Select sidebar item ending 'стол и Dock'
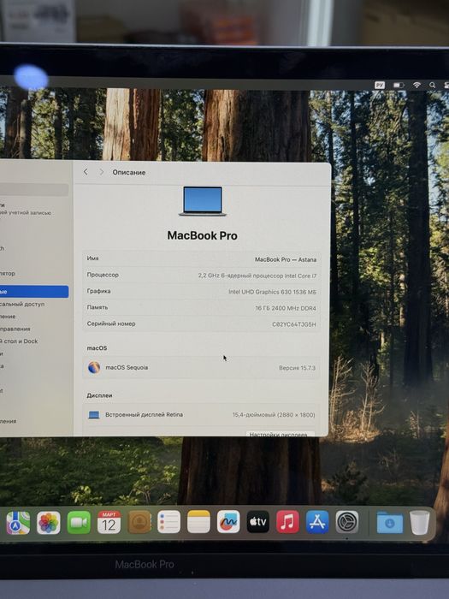 tap(19, 341)
